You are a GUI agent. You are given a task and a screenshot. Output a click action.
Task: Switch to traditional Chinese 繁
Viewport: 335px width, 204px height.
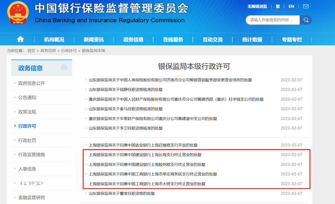[x=278, y=6]
